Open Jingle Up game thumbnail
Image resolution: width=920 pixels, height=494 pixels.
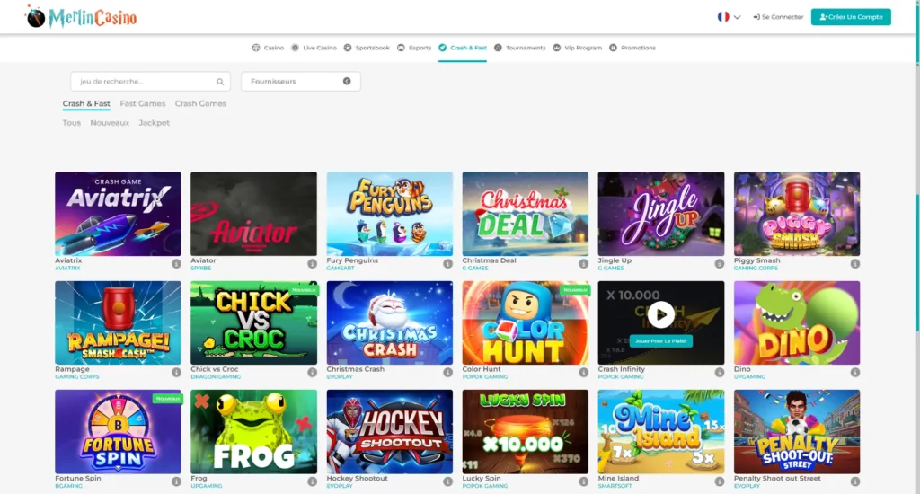point(660,214)
